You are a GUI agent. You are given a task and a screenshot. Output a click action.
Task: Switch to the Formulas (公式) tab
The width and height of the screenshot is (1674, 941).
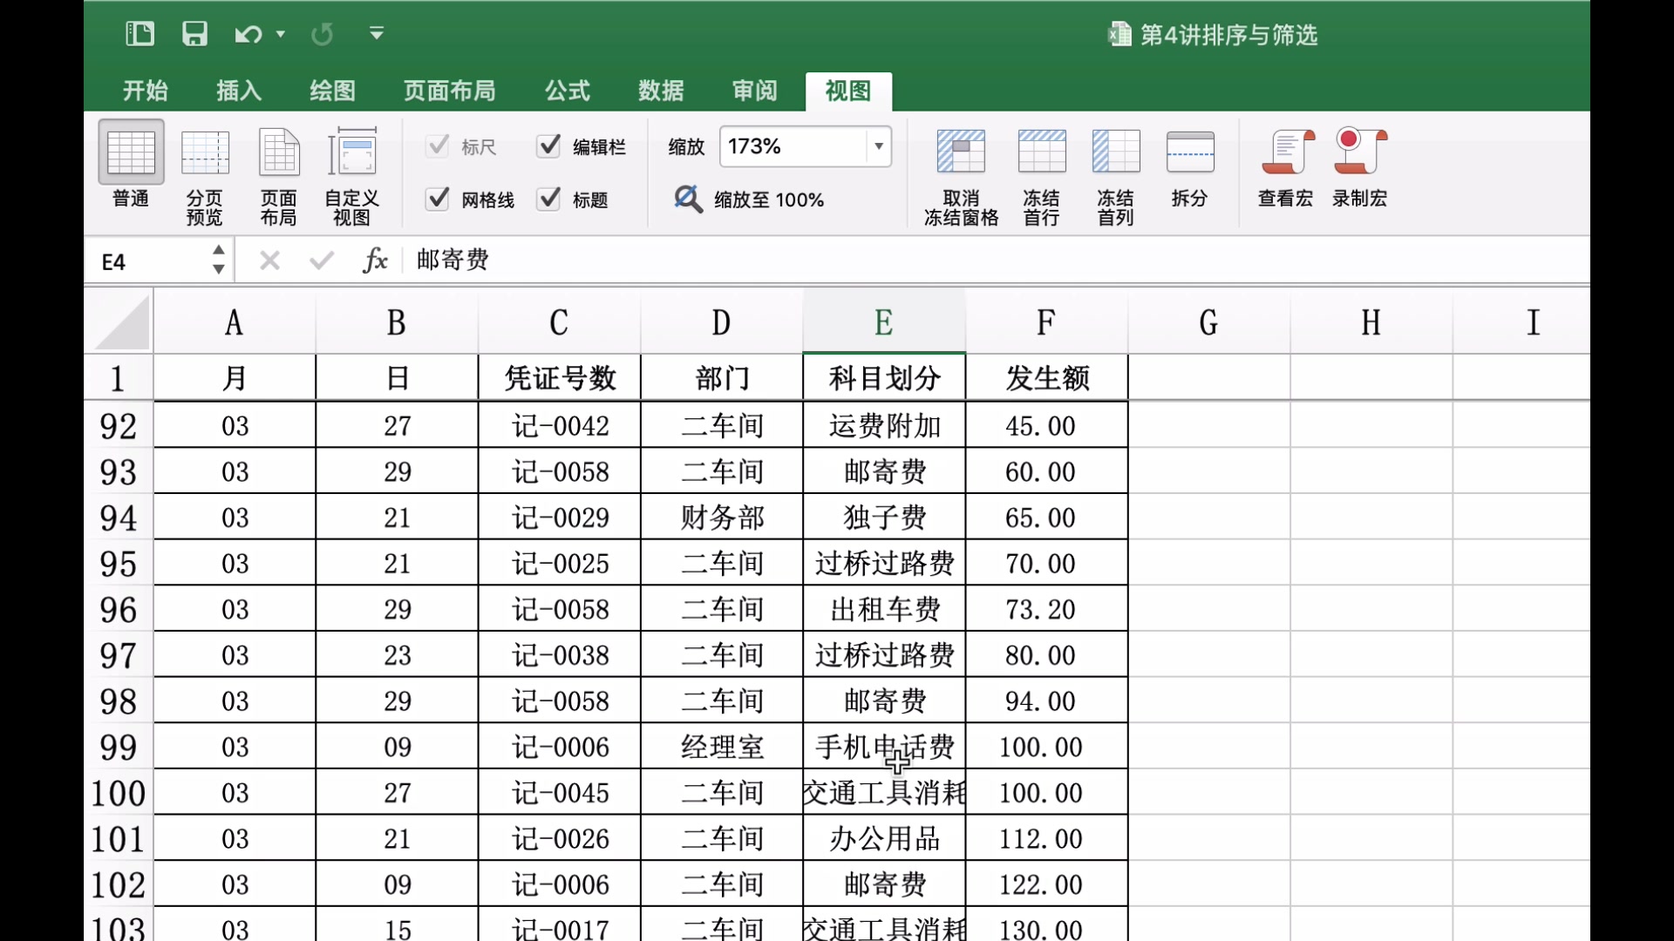[x=568, y=91]
